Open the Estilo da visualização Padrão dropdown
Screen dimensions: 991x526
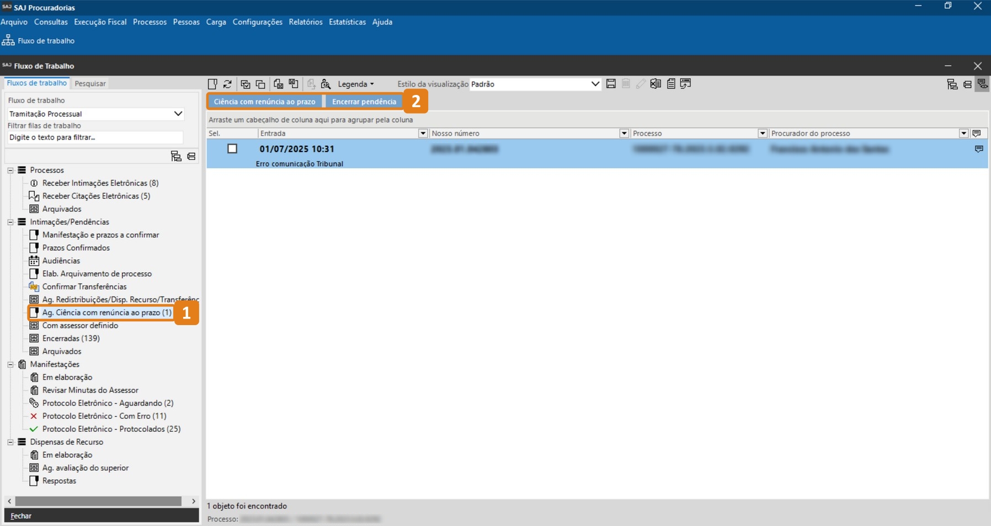pyautogui.click(x=595, y=84)
